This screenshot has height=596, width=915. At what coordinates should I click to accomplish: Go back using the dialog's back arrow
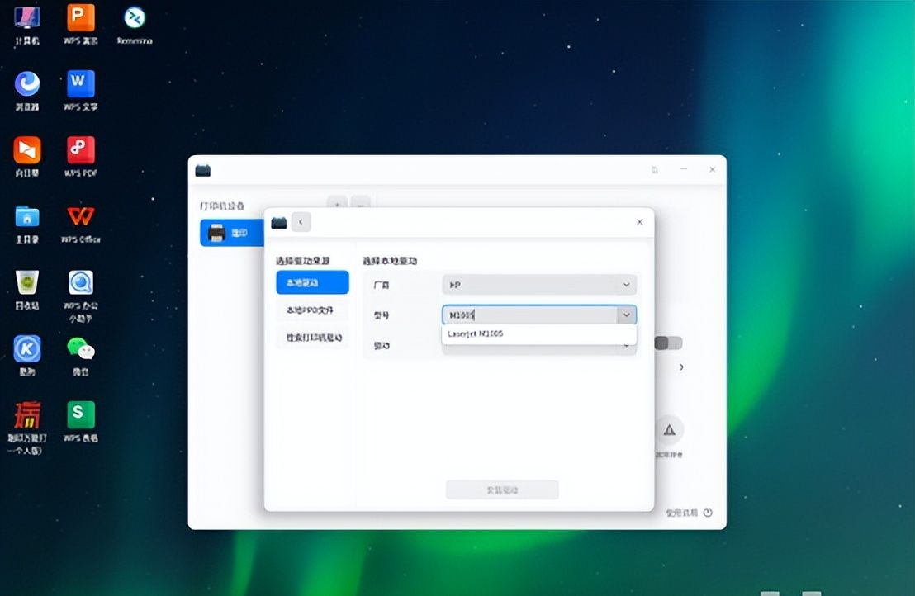pos(301,222)
